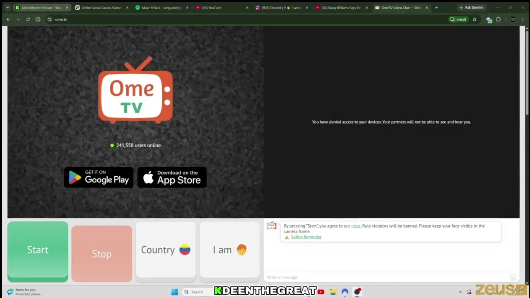
Task: Toggle the split view icon
Action: pos(38,19)
